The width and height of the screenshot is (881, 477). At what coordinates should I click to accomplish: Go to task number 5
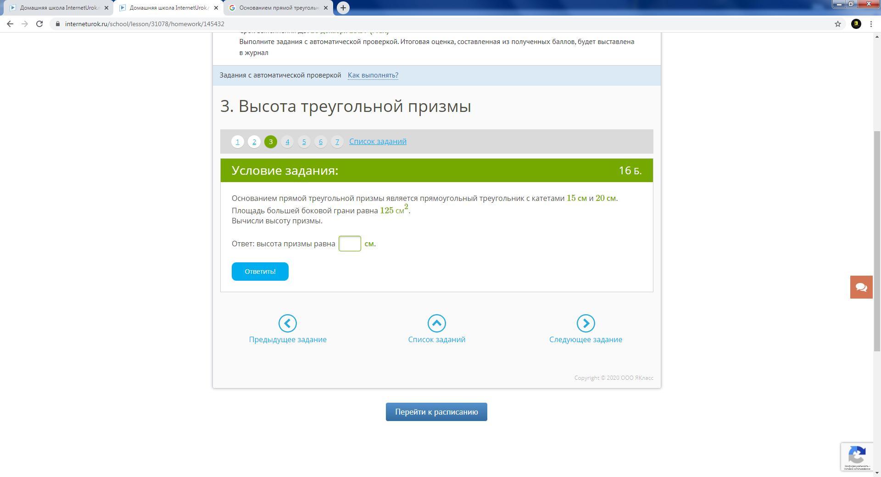304,142
